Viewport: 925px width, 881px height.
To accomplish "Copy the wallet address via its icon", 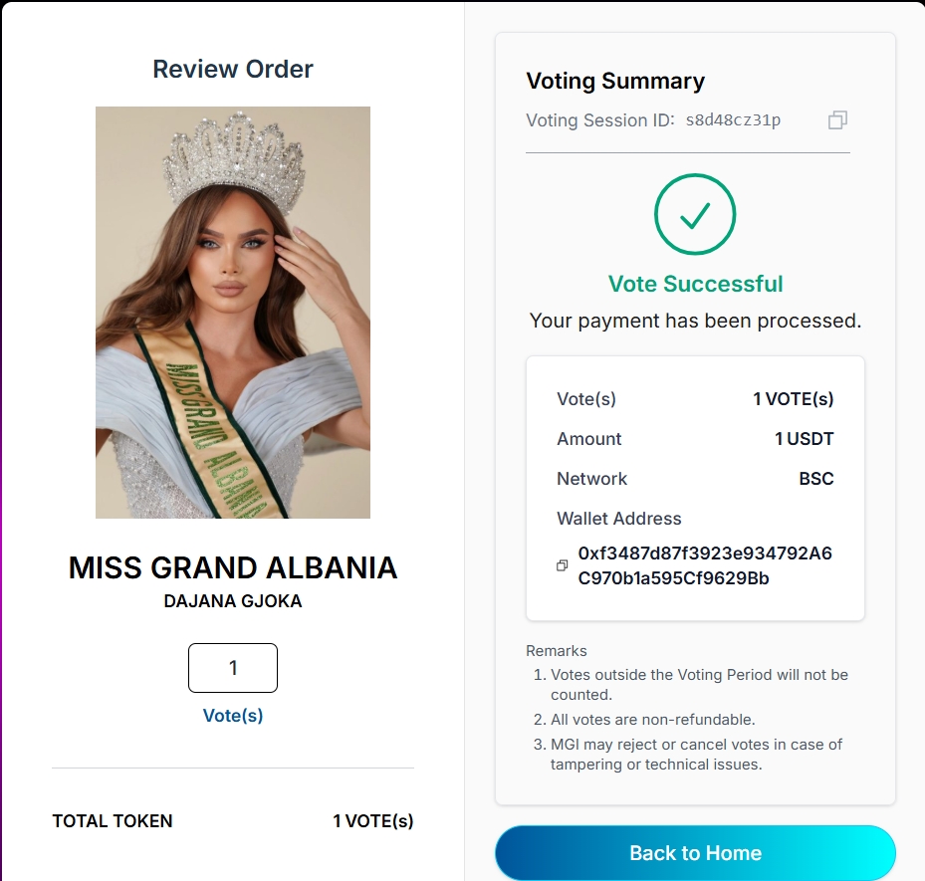I will (x=562, y=566).
